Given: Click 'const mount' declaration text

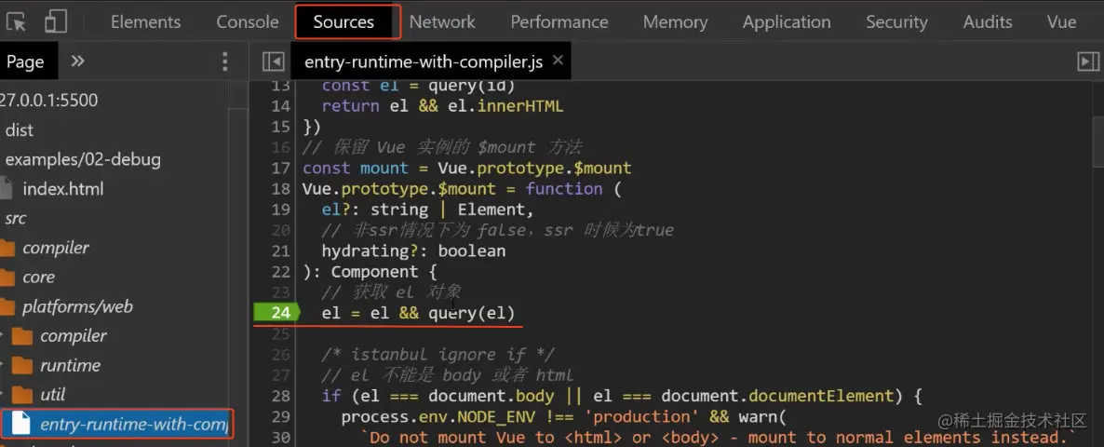Looking at the screenshot, I should pyautogui.click(x=356, y=169).
